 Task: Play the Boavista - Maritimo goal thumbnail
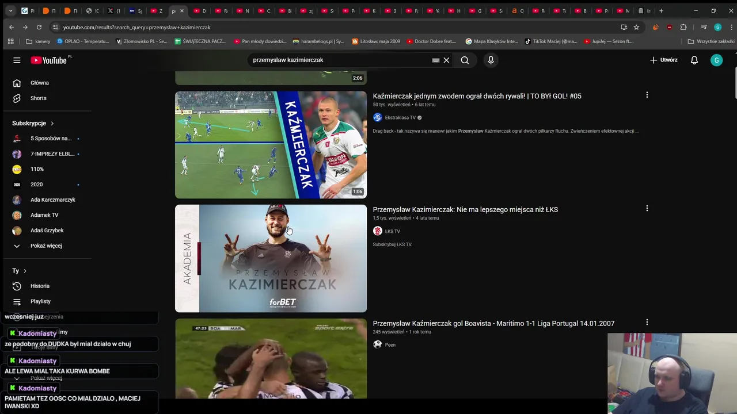271,358
